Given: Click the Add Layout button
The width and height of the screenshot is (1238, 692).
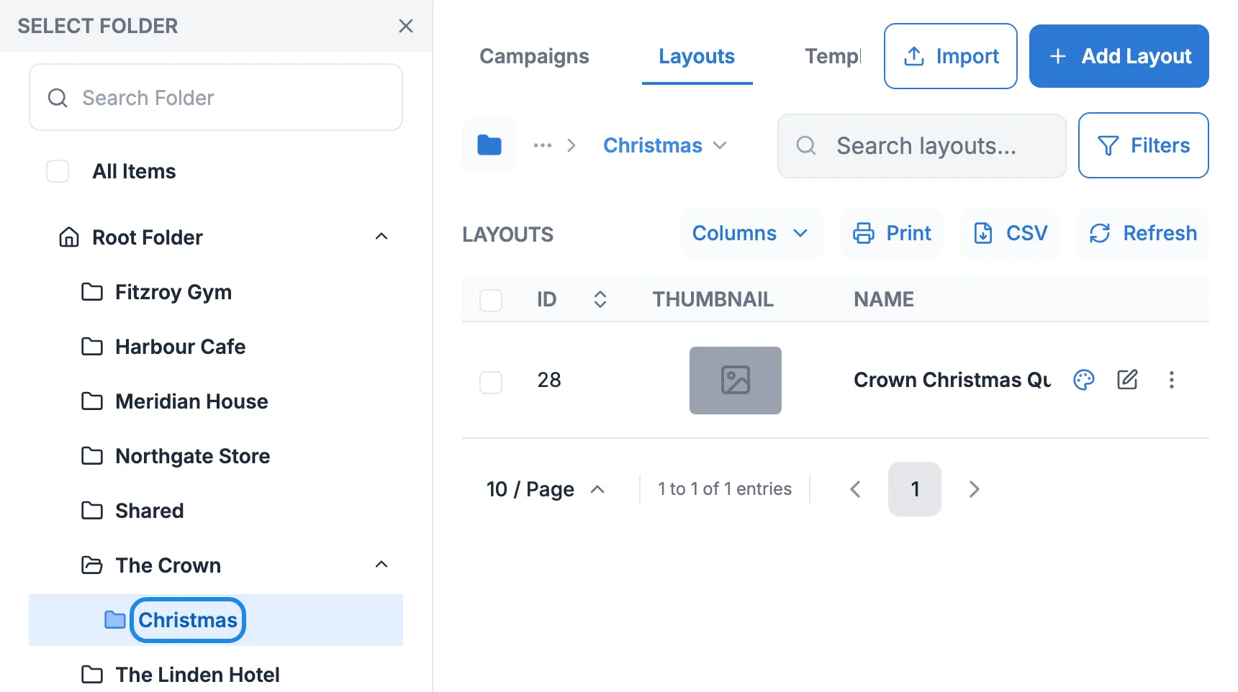Looking at the screenshot, I should point(1119,56).
